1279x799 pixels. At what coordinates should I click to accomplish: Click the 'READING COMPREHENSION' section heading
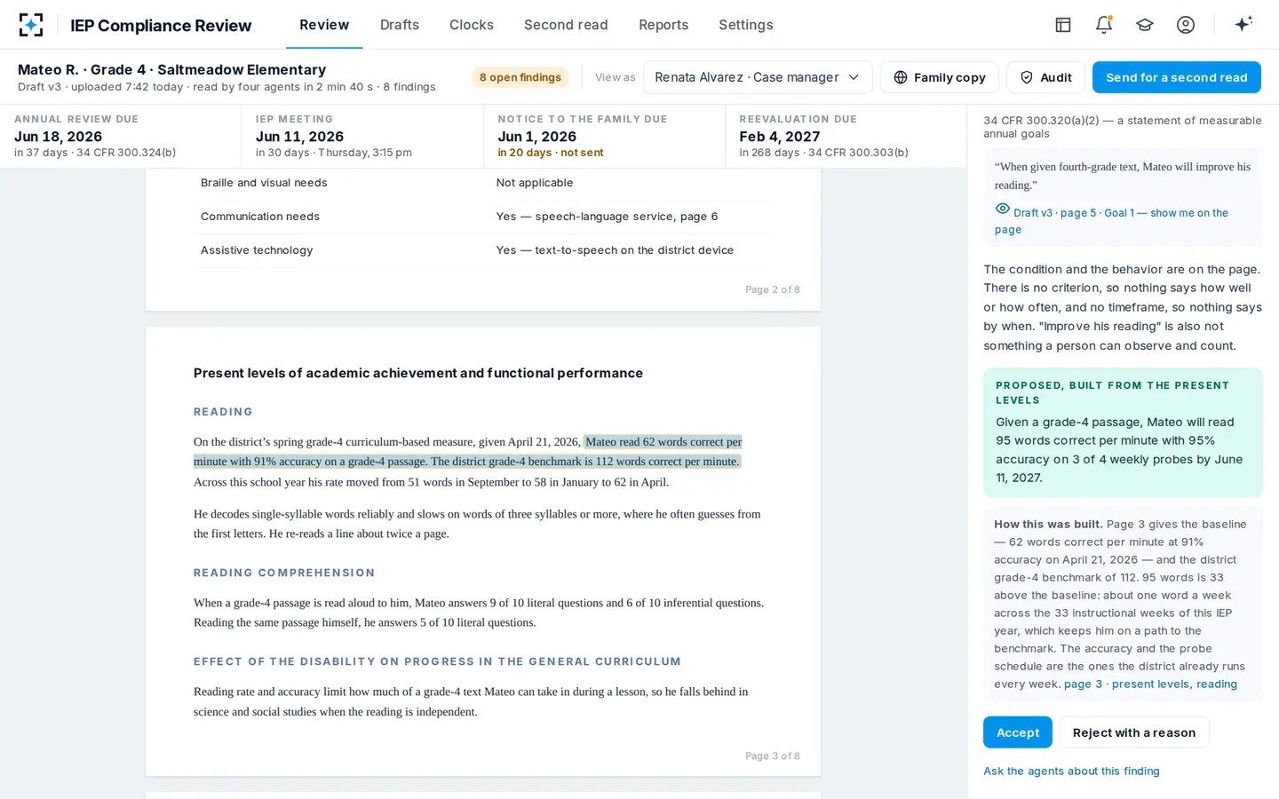[284, 573]
